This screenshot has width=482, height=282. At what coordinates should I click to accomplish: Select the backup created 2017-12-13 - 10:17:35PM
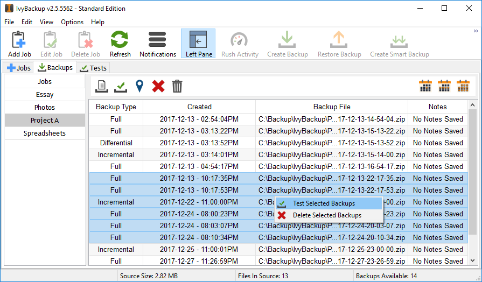pos(278,178)
